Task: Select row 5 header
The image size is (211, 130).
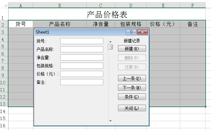Action: [x=4, y=45]
